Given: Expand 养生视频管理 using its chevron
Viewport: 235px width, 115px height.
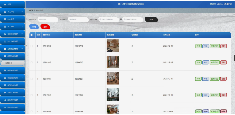Looking at the screenshot, I should pyautogui.click(x=22, y=49).
